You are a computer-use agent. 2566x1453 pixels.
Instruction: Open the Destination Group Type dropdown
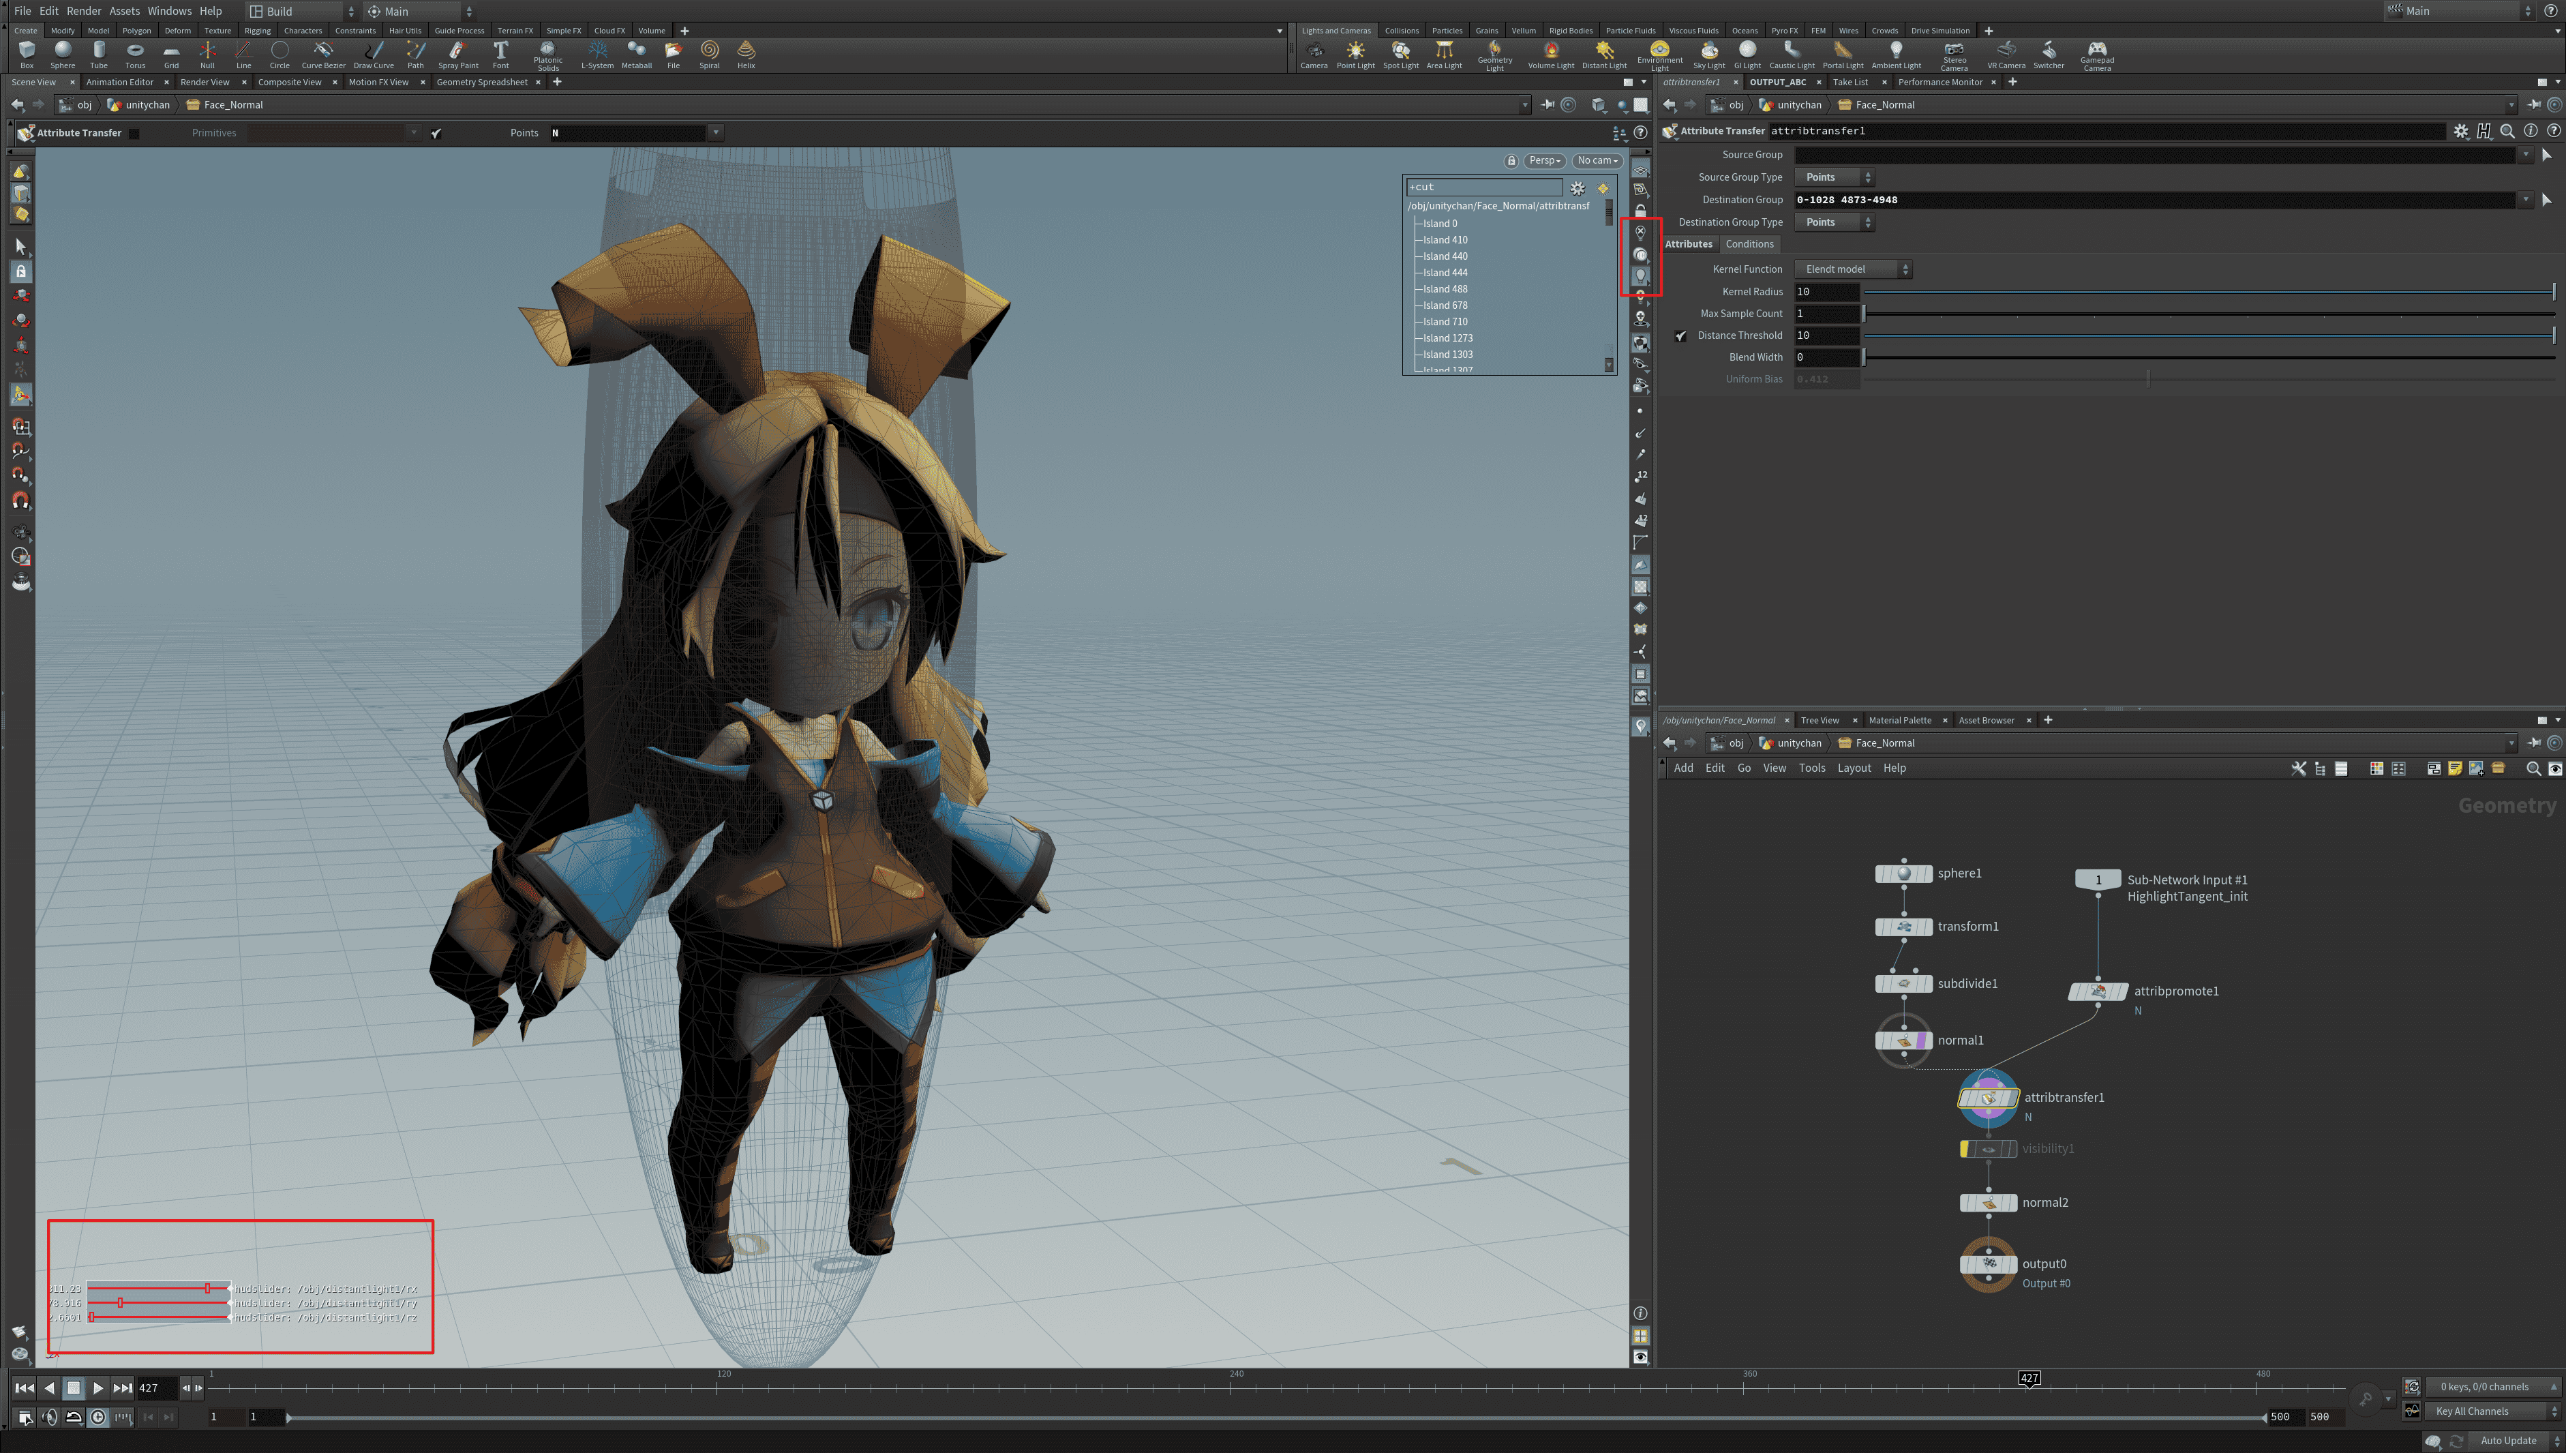pos(1834,222)
